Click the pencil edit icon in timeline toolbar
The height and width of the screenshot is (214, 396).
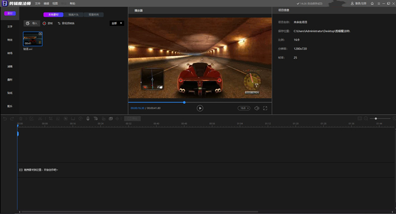point(32,118)
